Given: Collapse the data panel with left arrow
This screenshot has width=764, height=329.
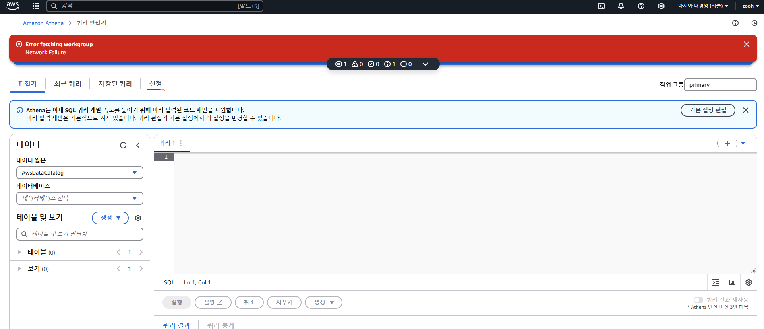Looking at the screenshot, I should coord(138,145).
